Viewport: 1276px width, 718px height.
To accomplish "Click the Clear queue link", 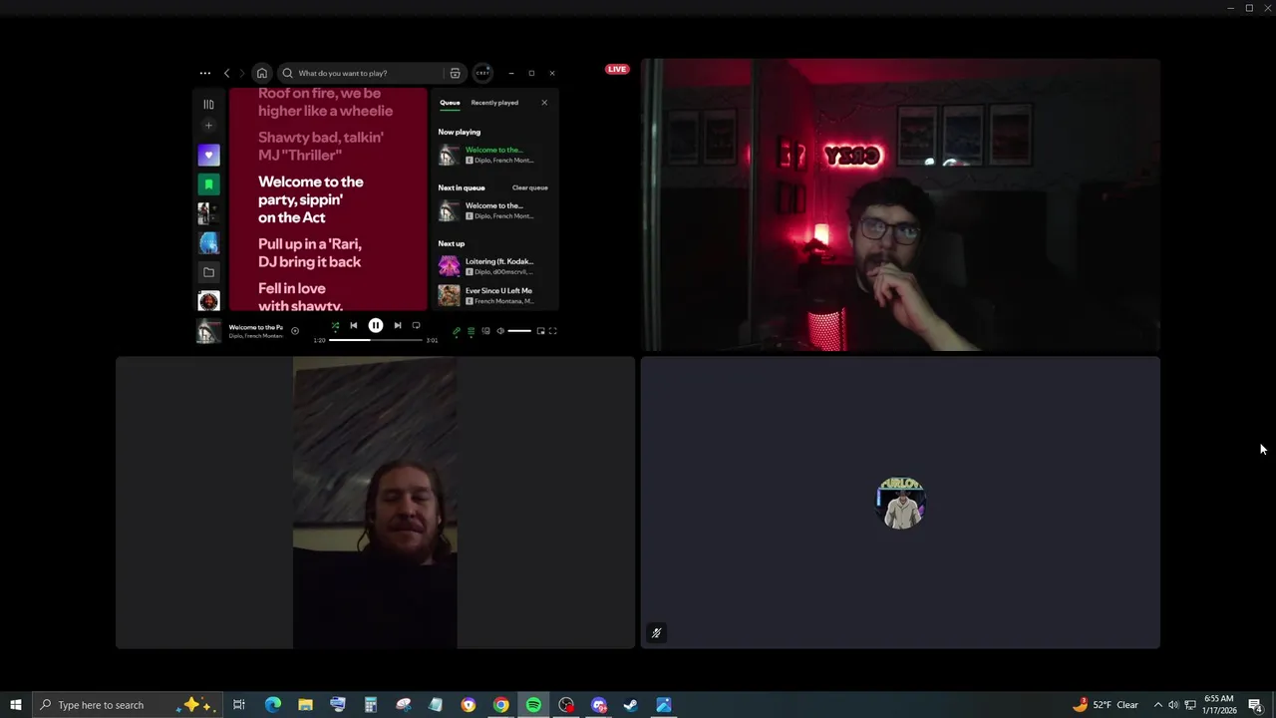I will (529, 187).
